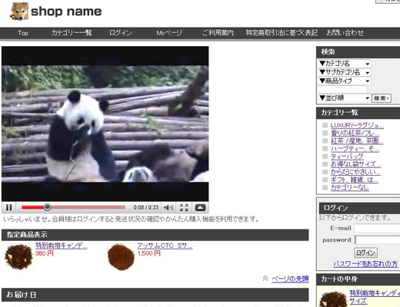Expand the ギフト、雑貨、は... category node

point(325,180)
